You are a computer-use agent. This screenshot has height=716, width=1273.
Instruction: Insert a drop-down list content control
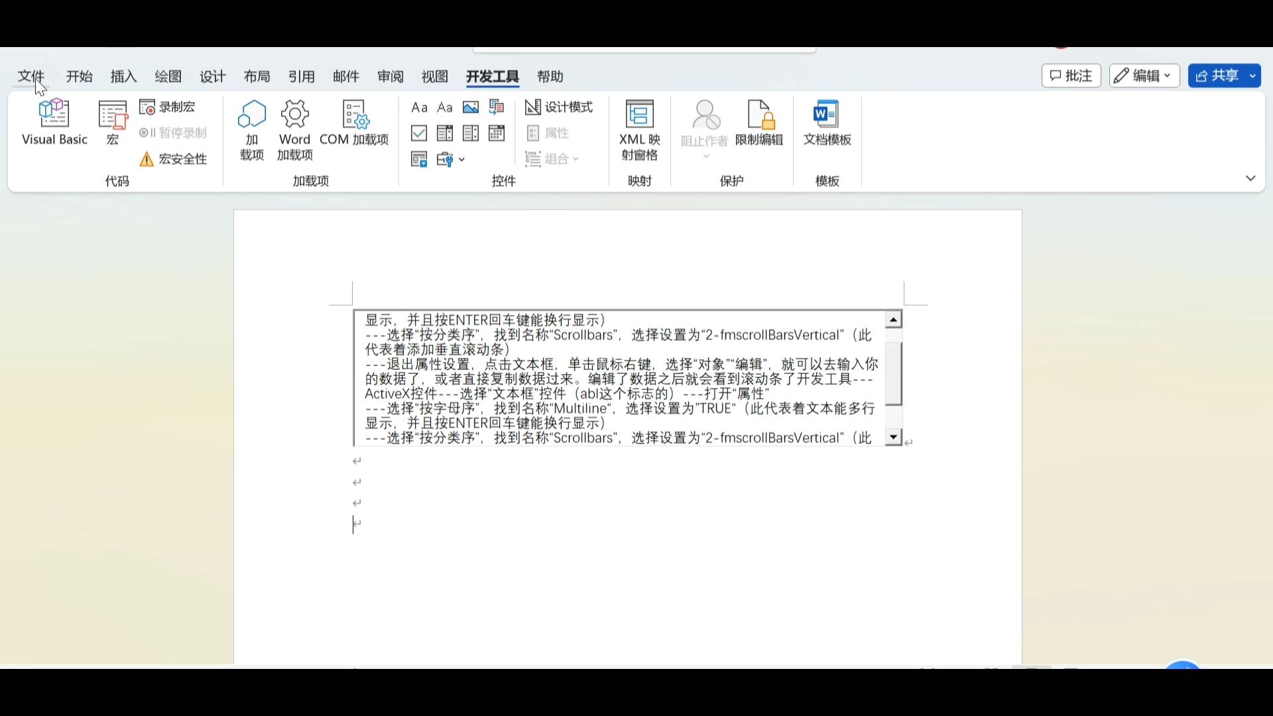click(471, 133)
